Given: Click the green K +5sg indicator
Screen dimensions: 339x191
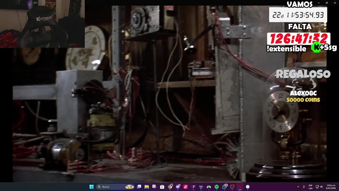Looking at the screenshot, I should (324, 48).
